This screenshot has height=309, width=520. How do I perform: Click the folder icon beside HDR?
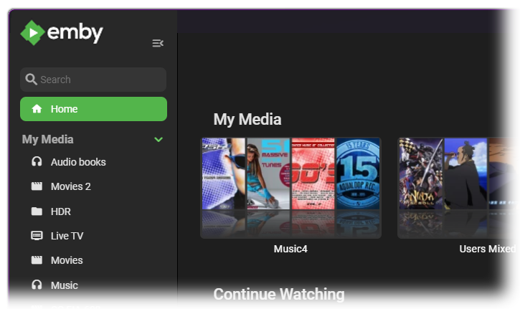pos(37,211)
